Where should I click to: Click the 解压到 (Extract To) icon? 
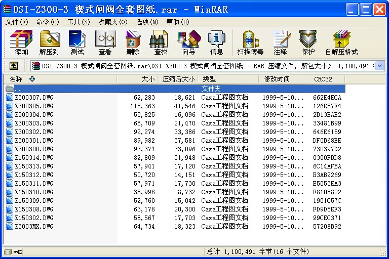tap(49, 42)
